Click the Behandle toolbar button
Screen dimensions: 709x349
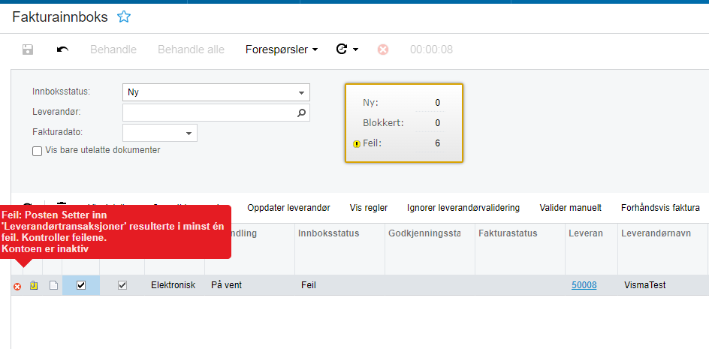pyautogui.click(x=113, y=50)
